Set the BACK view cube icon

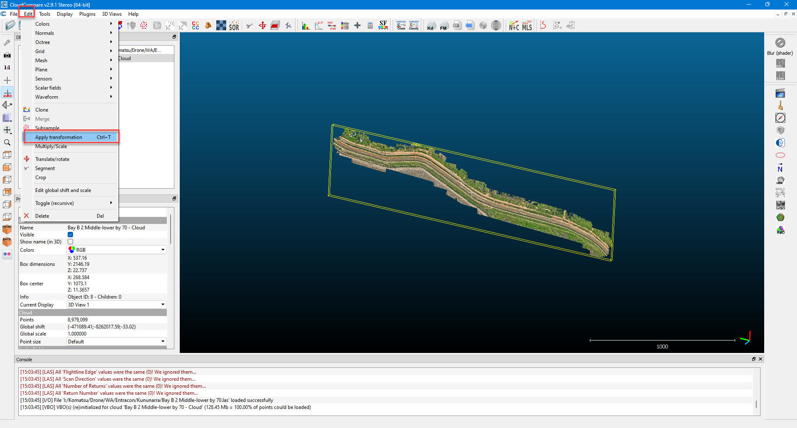coord(7,242)
